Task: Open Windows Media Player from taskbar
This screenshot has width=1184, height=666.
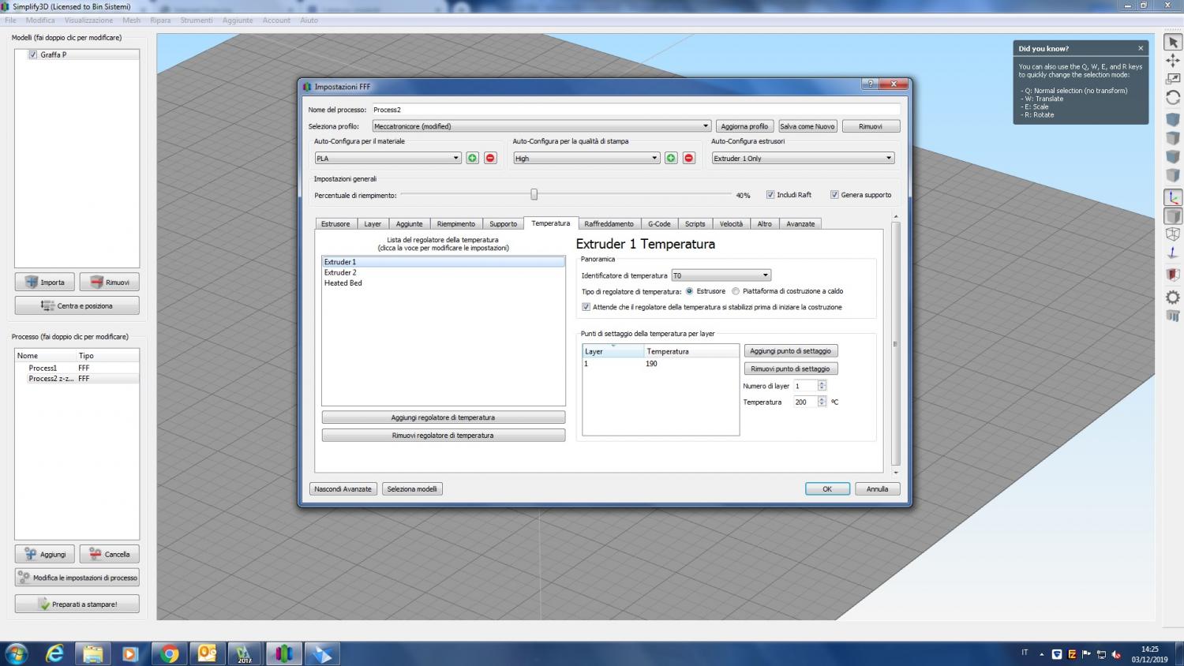Action: (131, 653)
